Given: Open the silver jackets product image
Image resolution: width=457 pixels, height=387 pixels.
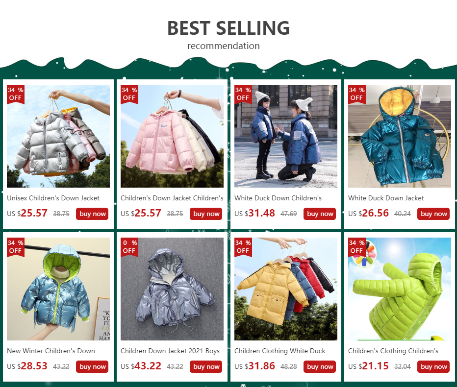Looking at the screenshot, I should pos(58,136).
